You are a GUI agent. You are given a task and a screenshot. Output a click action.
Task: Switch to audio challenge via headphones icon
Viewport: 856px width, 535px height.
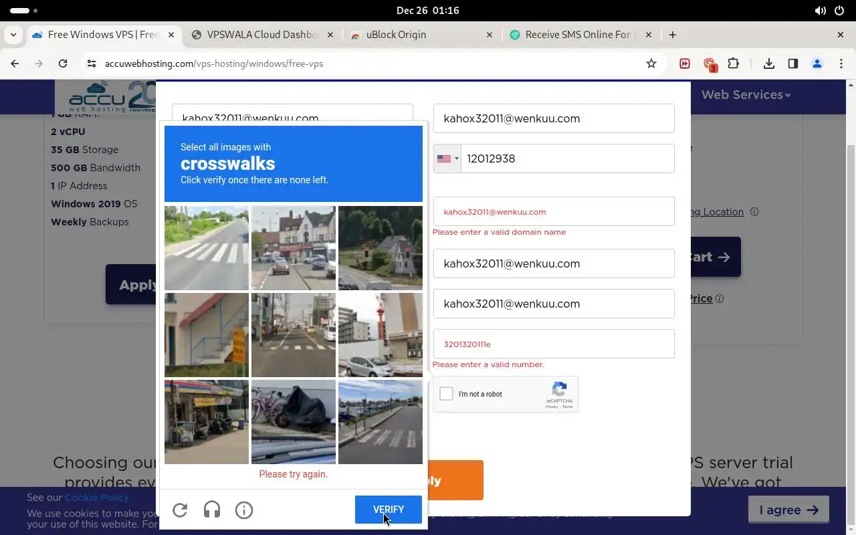pyautogui.click(x=212, y=510)
